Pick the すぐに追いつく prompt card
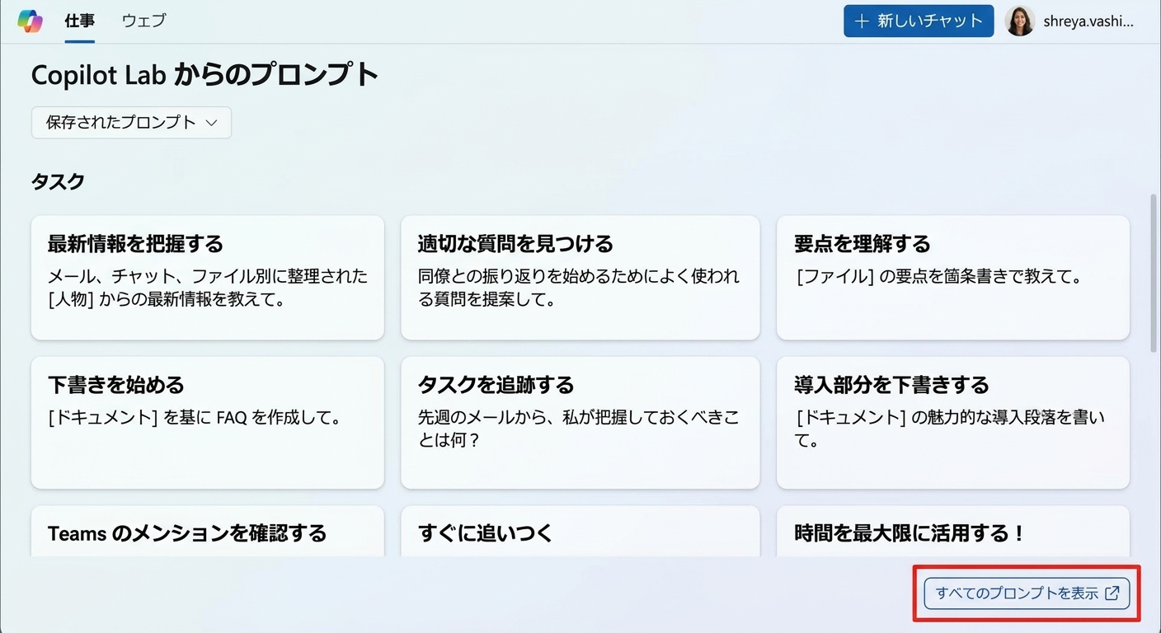 tap(580, 531)
